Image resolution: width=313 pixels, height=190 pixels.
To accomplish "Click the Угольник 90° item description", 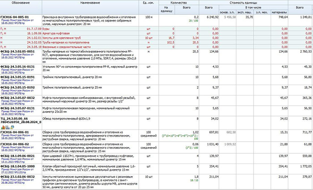I will point(90,69).
